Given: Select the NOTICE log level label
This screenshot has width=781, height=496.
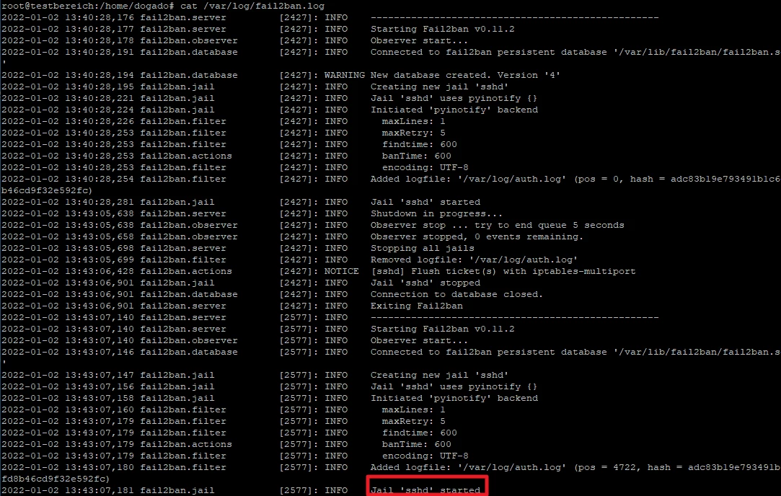Looking at the screenshot, I should [x=341, y=271].
